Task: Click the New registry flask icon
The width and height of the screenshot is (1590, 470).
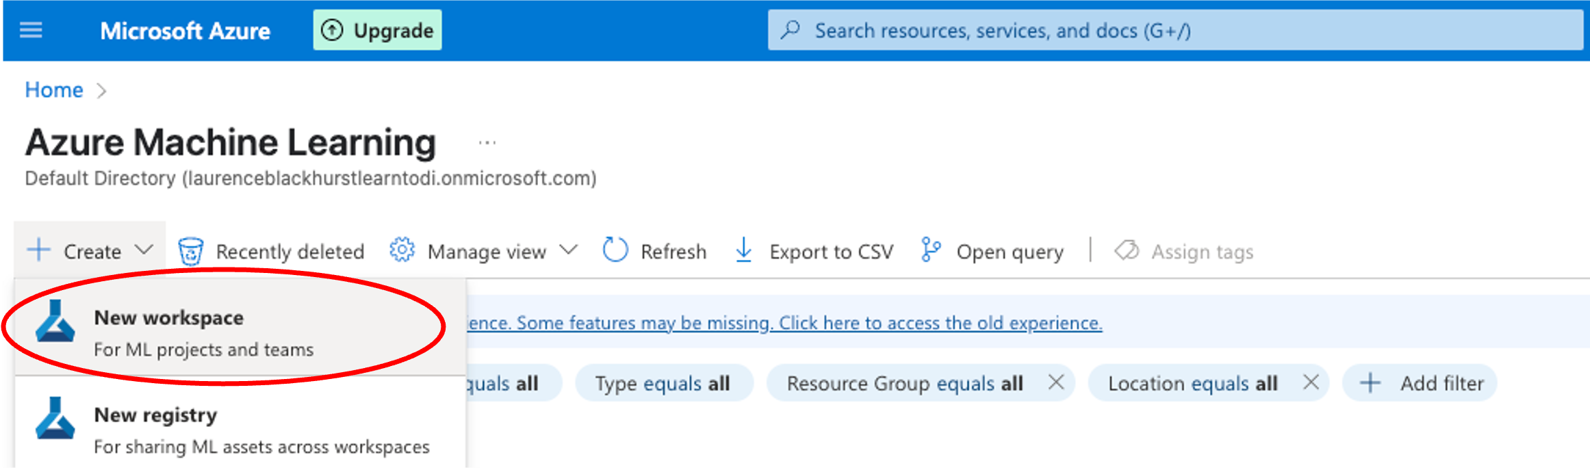Action: tap(55, 418)
